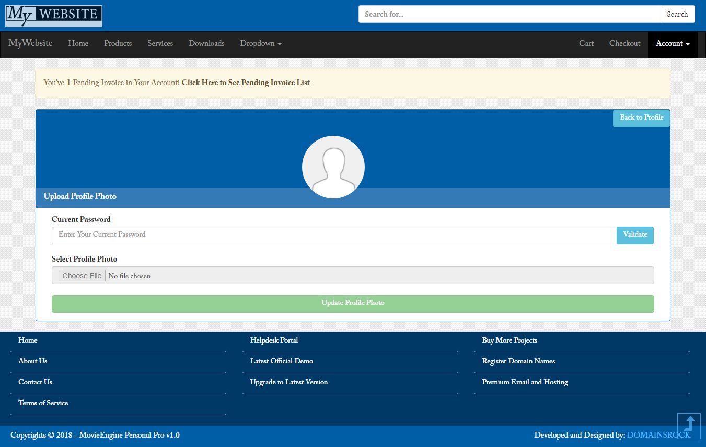Open the Products menu item

[118, 44]
